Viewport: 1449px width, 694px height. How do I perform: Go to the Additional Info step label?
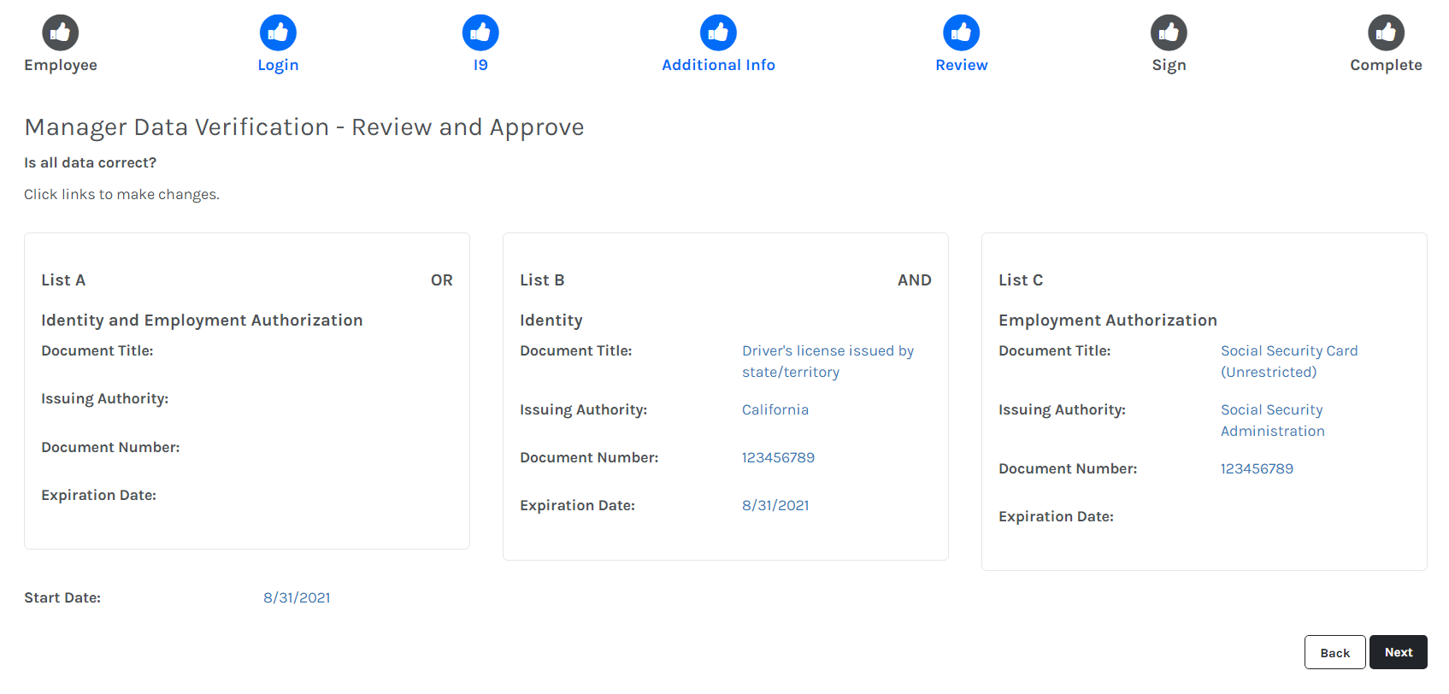click(x=718, y=65)
